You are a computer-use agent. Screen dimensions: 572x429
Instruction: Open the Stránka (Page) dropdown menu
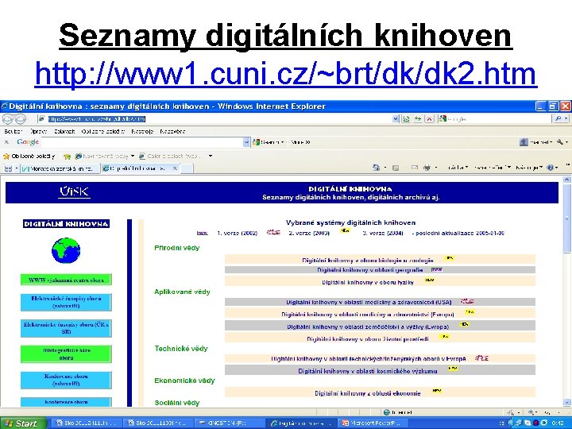click(x=458, y=168)
